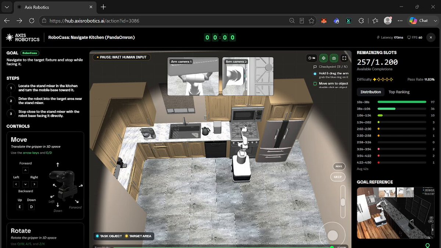The width and height of the screenshot is (441, 248).
Task: Click the Right arrow key button
Action: 34,184
